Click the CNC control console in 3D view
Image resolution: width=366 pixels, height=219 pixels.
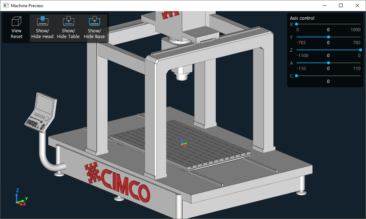41,113
